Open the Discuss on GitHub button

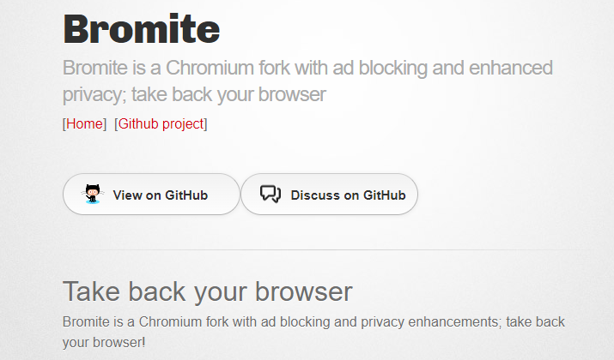point(329,195)
